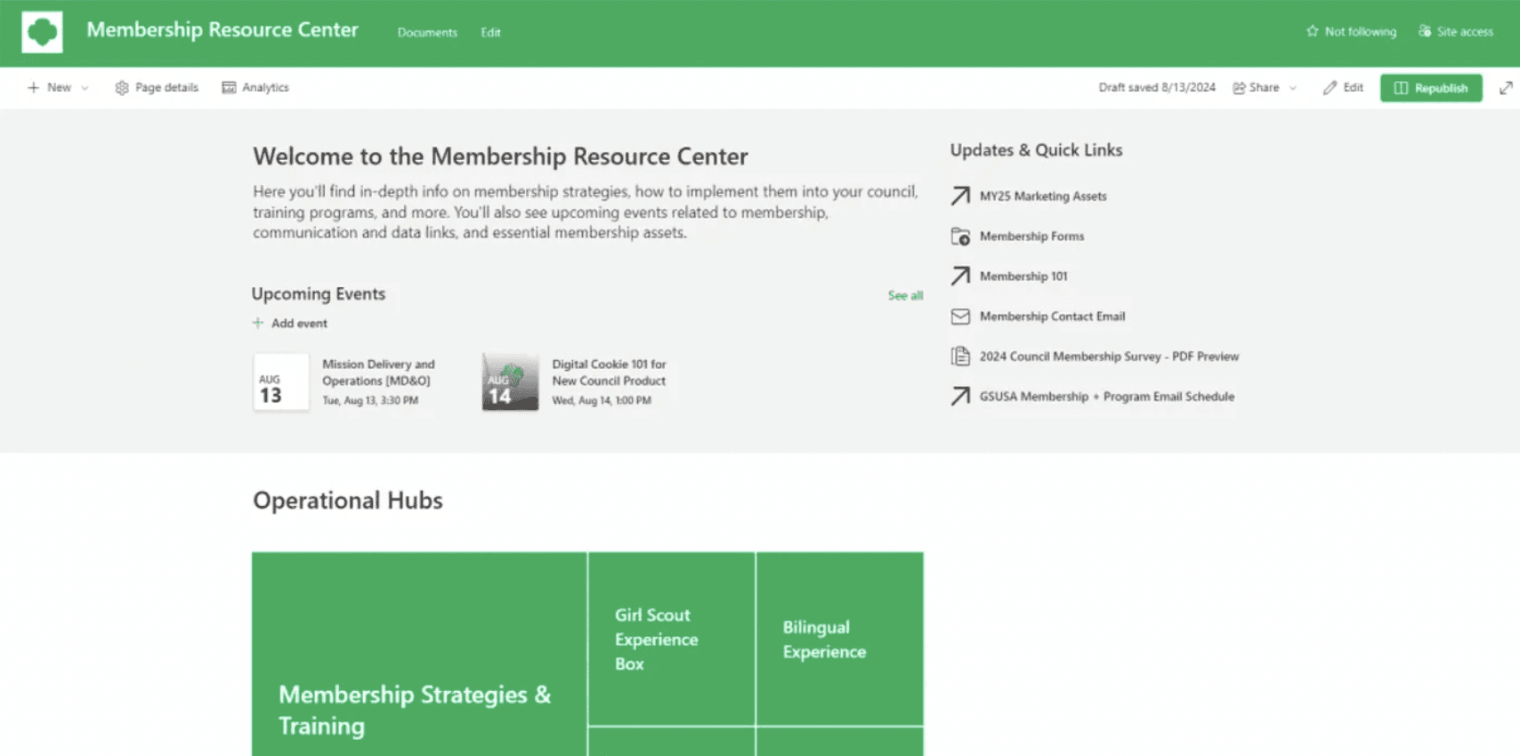Click the Aug 13 calendar date tile

tap(281, 382)
